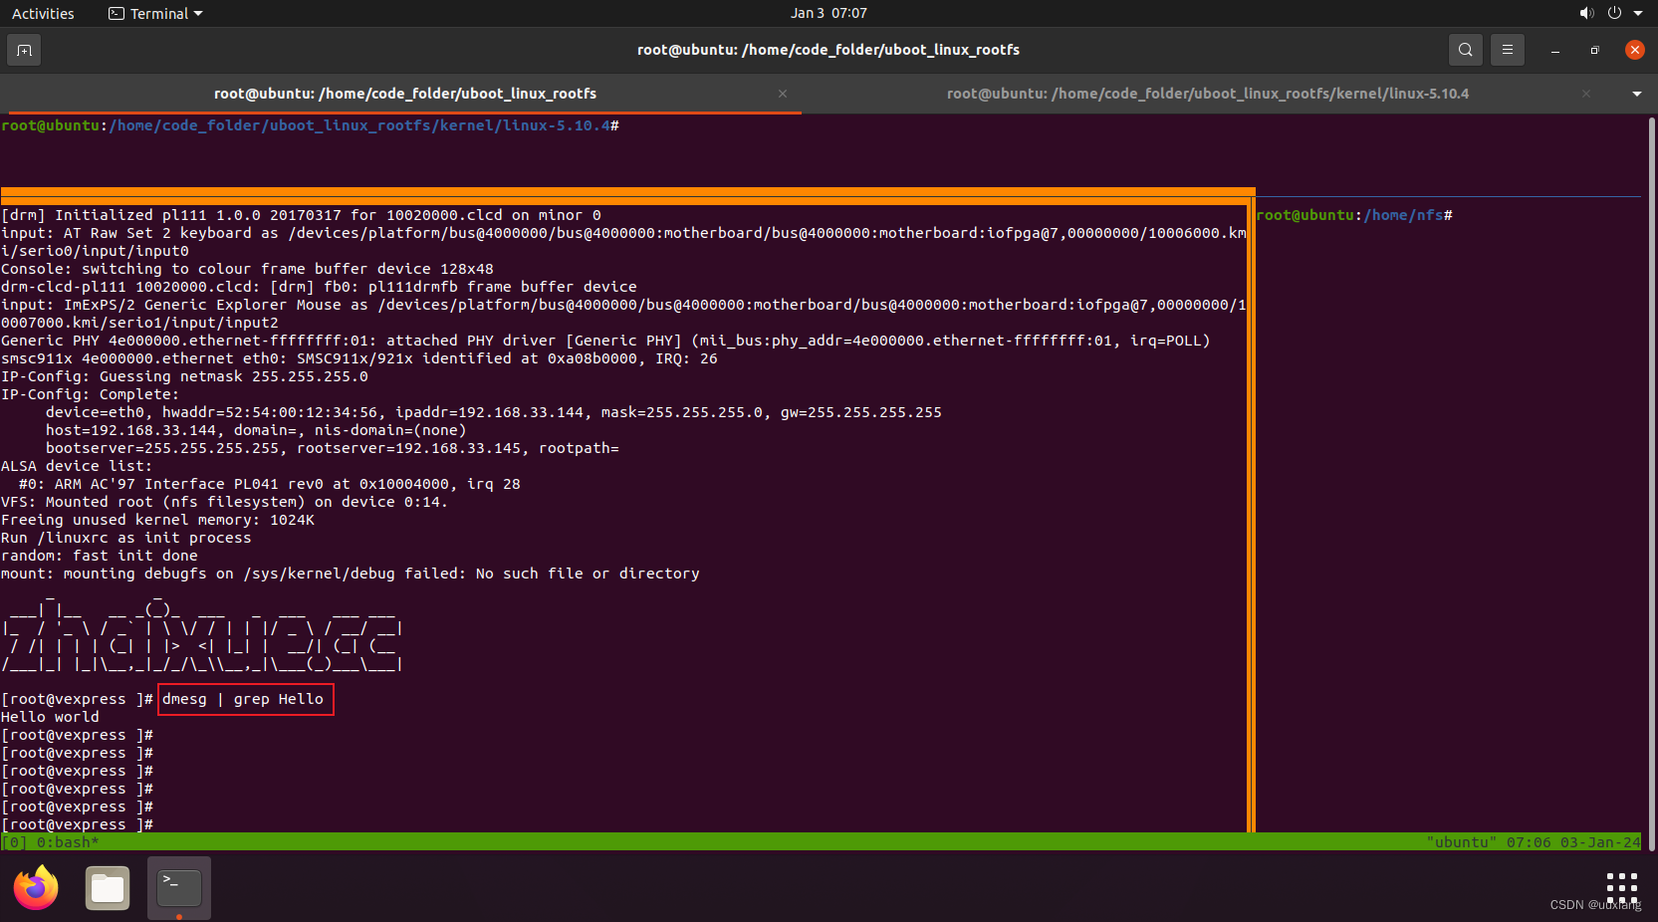1658x922 pixels.
Task: Click the volume icon in top bar
Action: (x=1586, y=13)
